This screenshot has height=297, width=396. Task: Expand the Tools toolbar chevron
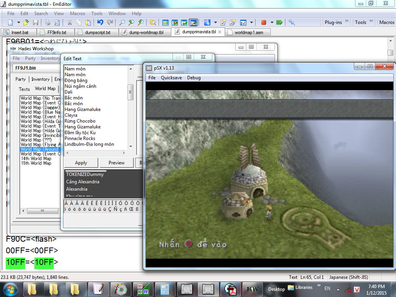[371, 21]
